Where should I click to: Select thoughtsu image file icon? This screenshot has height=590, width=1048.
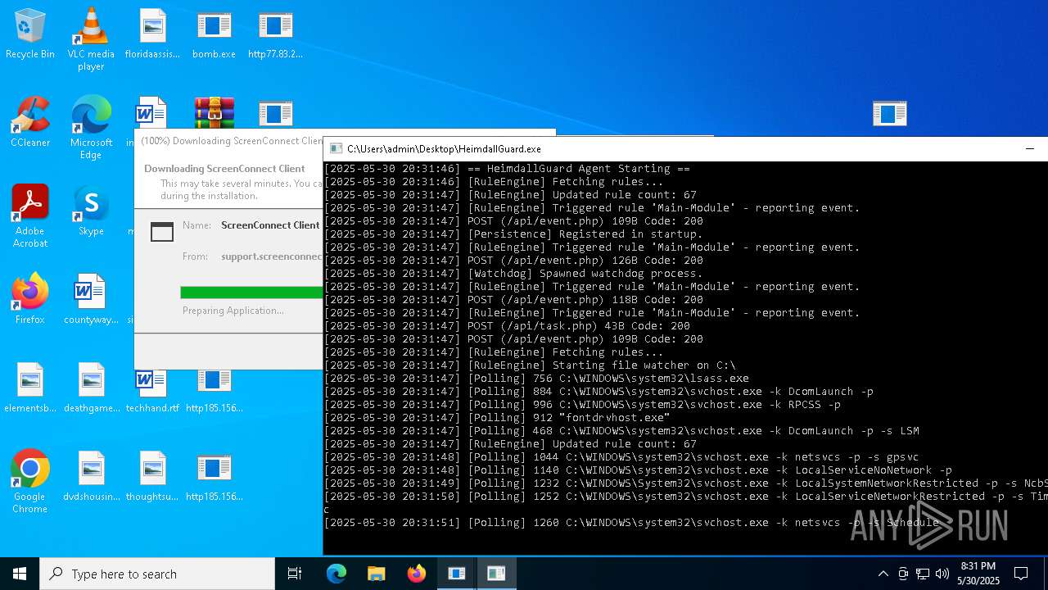[x=152, y=476]
